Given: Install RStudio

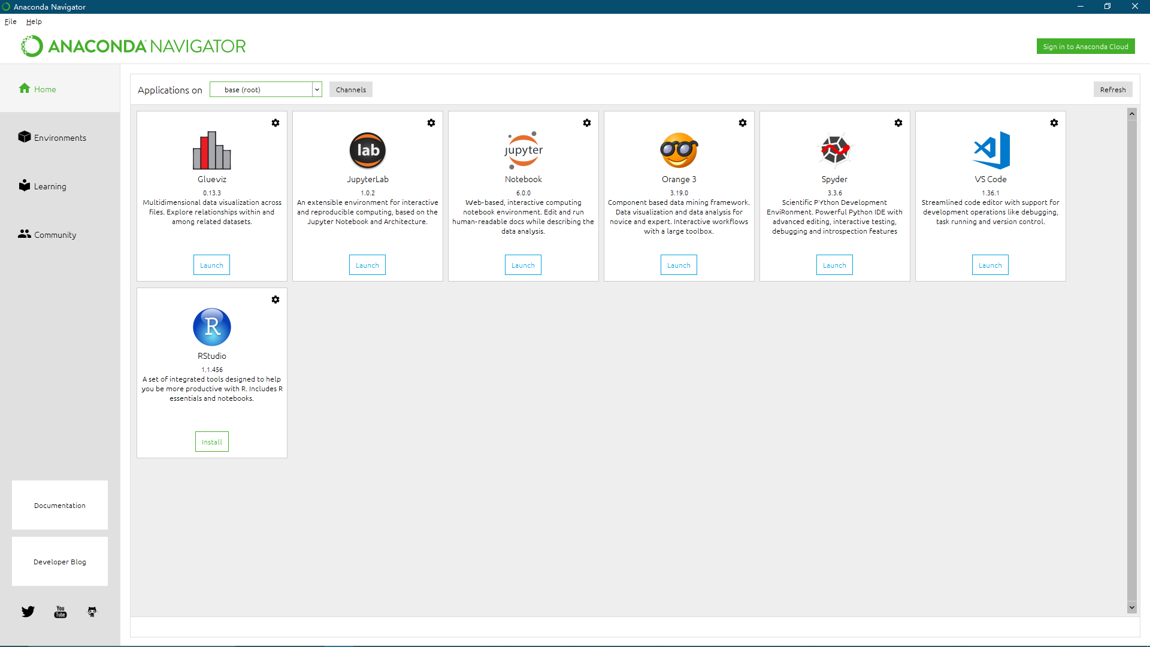Looking at the screenshot, I should click(212, 442).
